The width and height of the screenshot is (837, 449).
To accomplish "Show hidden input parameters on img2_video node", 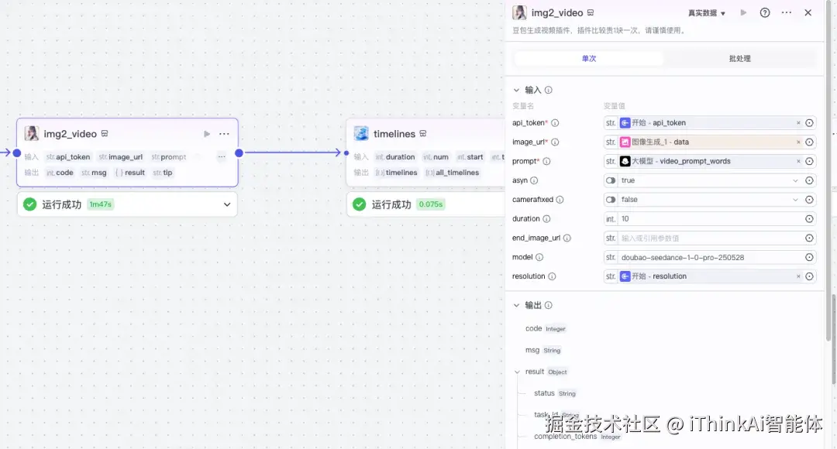I will pyautogui.click(x=222, y=157).
